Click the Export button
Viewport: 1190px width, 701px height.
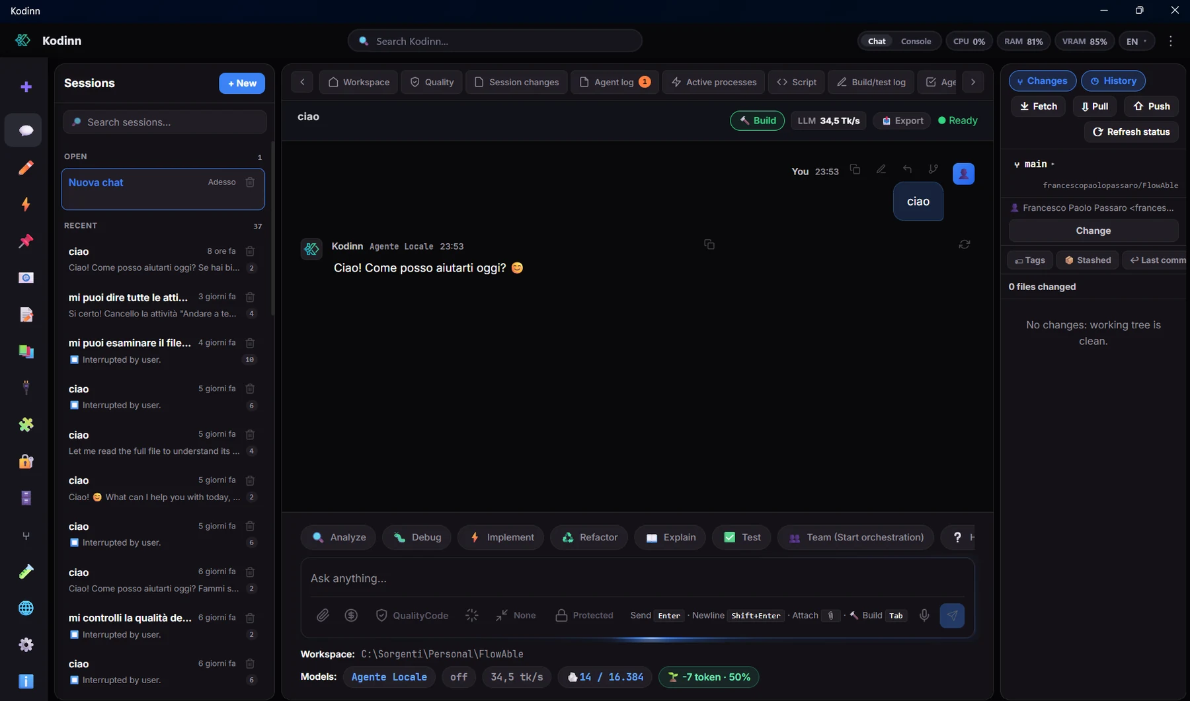click(902, 120)
